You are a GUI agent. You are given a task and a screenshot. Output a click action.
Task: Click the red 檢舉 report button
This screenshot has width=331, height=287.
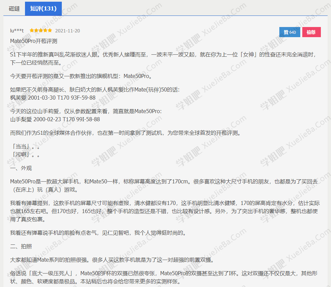tap(311, 32)
